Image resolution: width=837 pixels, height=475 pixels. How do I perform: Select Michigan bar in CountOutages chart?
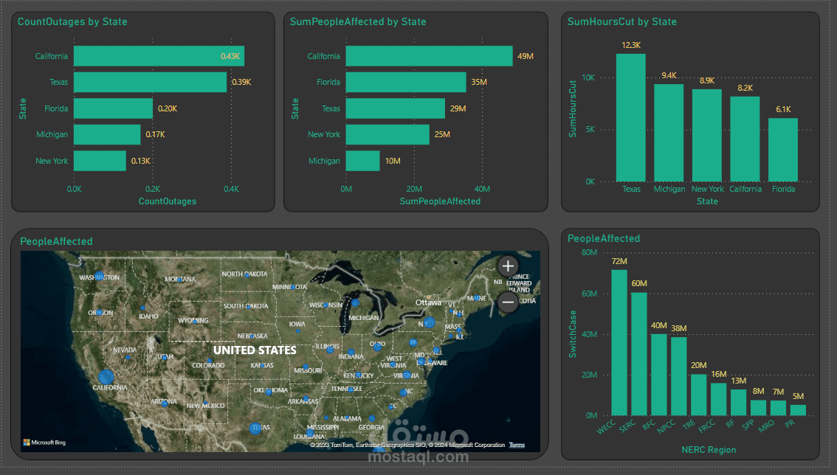tap(107, 134)
